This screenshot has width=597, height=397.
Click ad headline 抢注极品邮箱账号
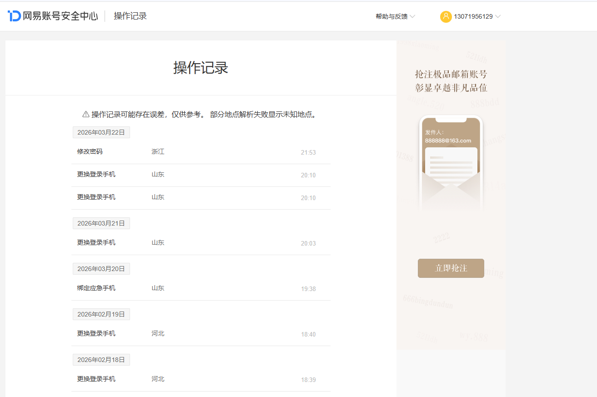point(451,74)
